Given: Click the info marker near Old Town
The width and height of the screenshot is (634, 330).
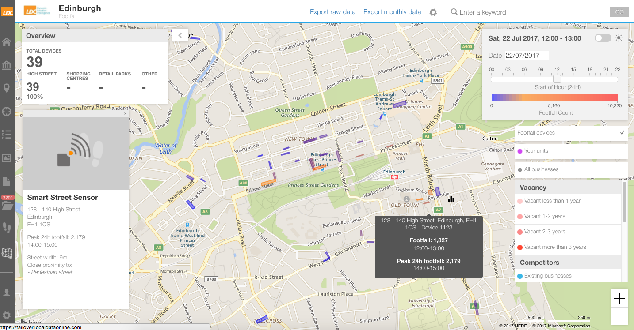Looking at the screenshot, I should pyautogui.click(x=406, y=199).
